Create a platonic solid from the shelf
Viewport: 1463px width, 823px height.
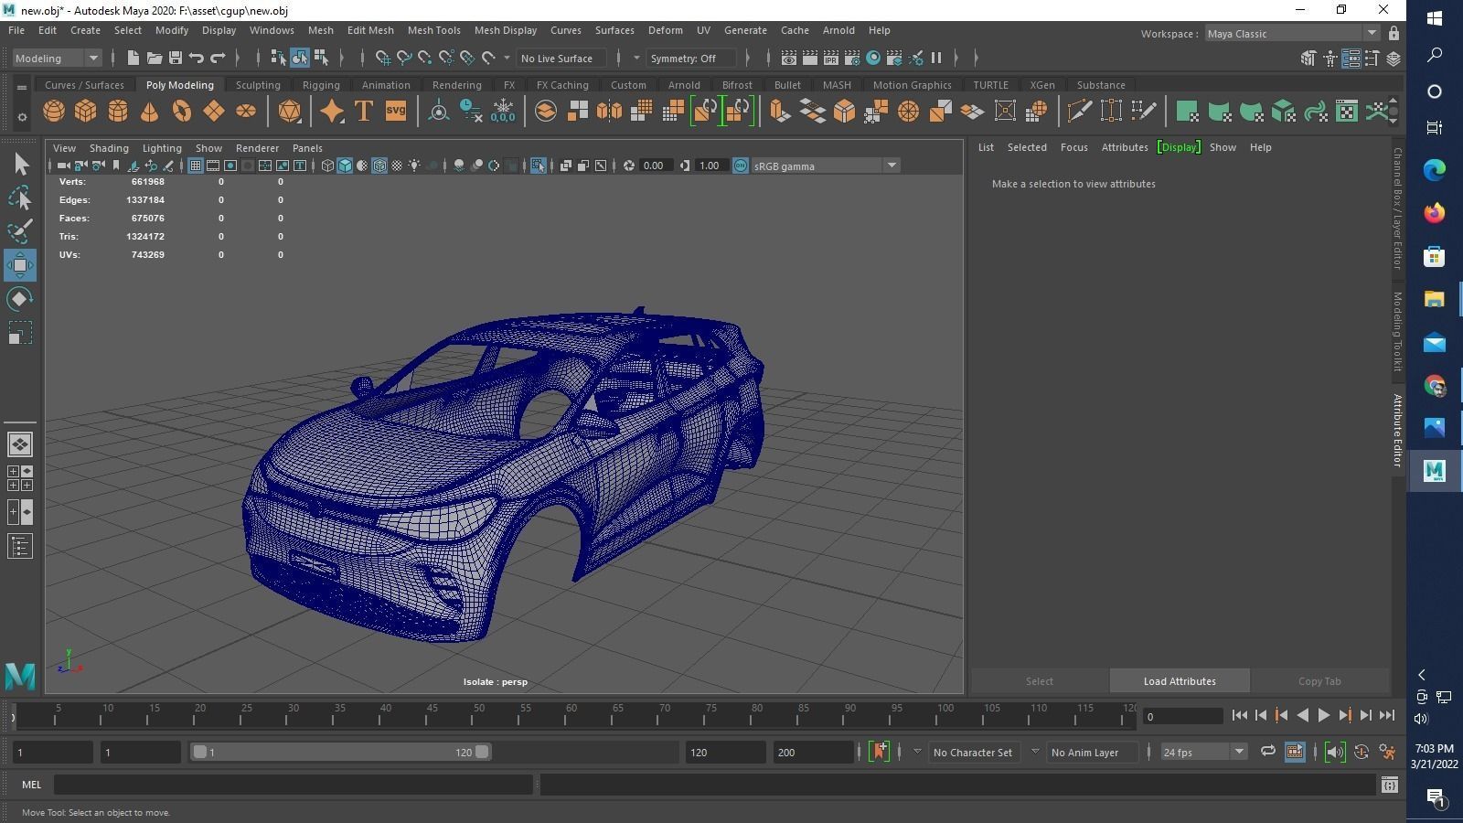(290, 112)
